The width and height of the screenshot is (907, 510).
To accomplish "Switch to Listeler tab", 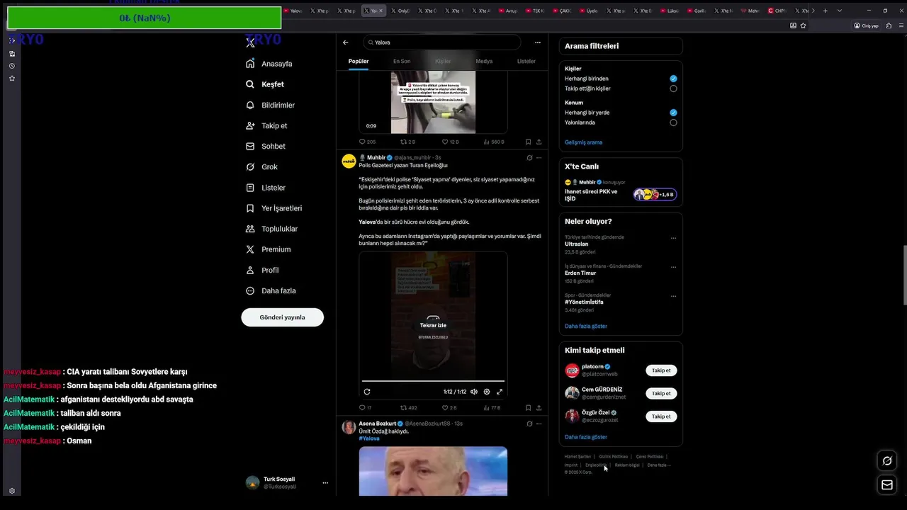I will click(x=526, y=62).
